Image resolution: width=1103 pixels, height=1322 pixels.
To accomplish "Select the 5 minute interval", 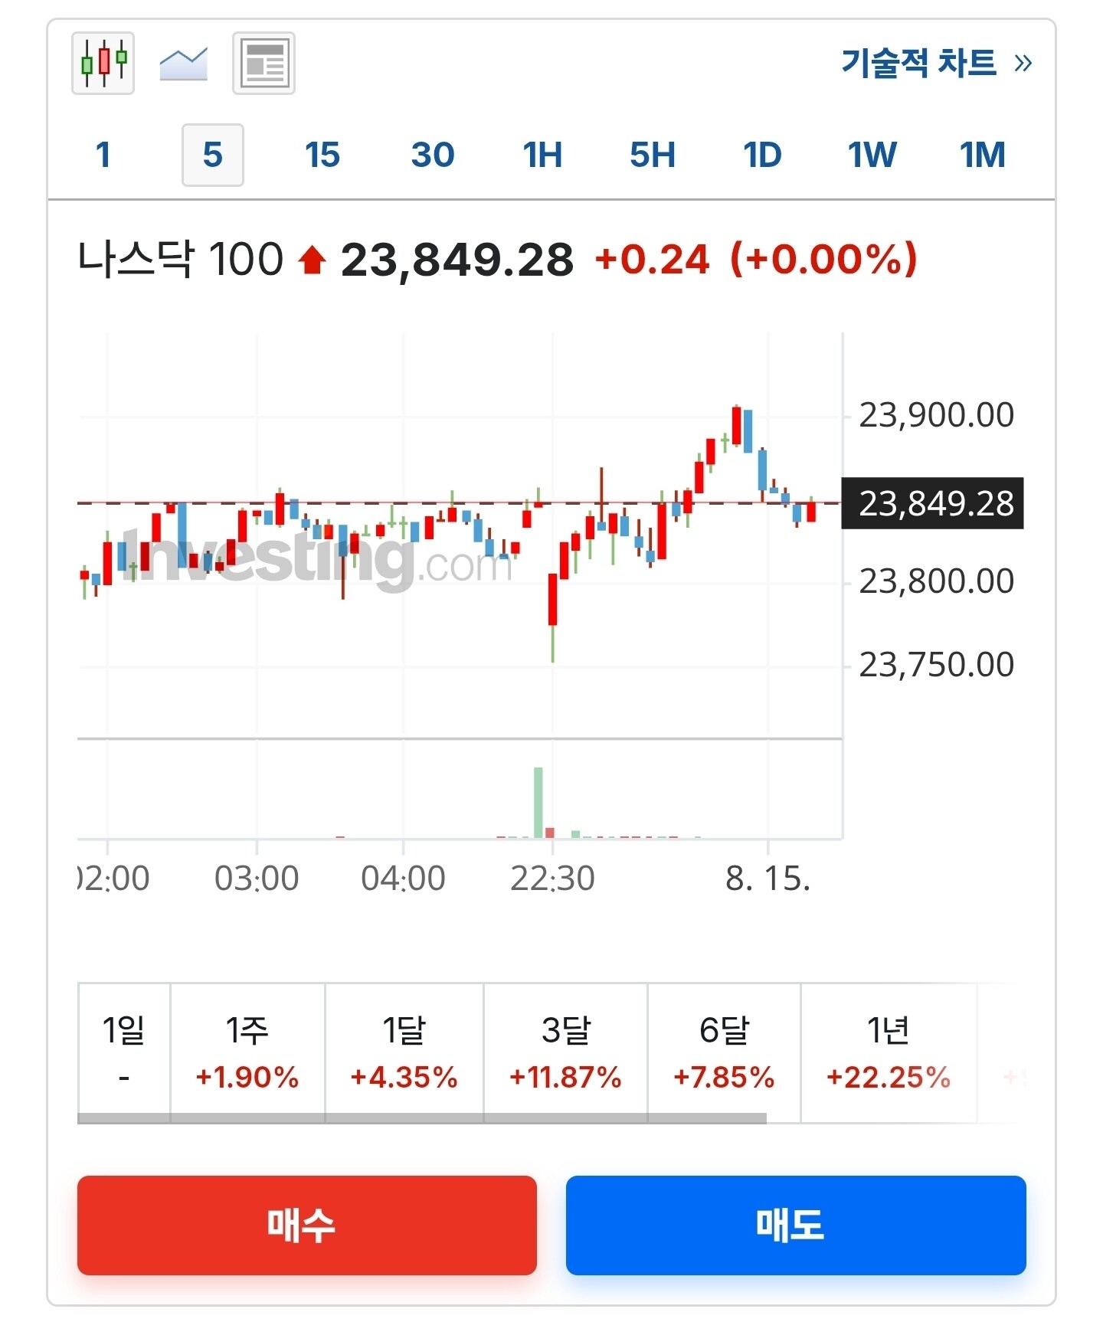I will pyautogui.click(x=213, y=155).
